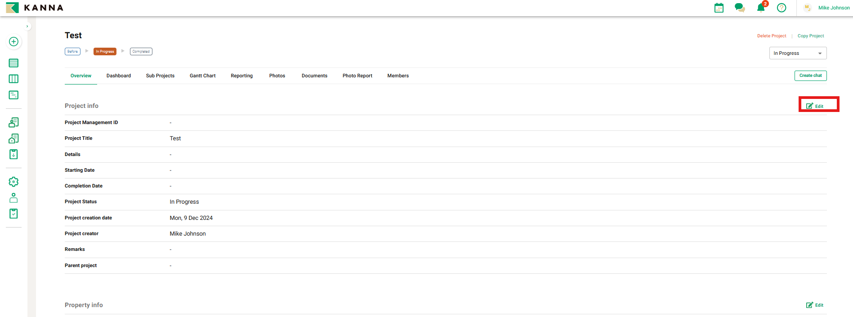This screenshot has height=317, width=853.
Task: Select the Completed status stage badge
Action: 141,51
